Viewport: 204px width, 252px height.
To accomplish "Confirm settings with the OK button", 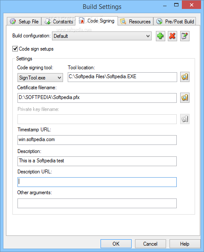I will pos(116,244).
